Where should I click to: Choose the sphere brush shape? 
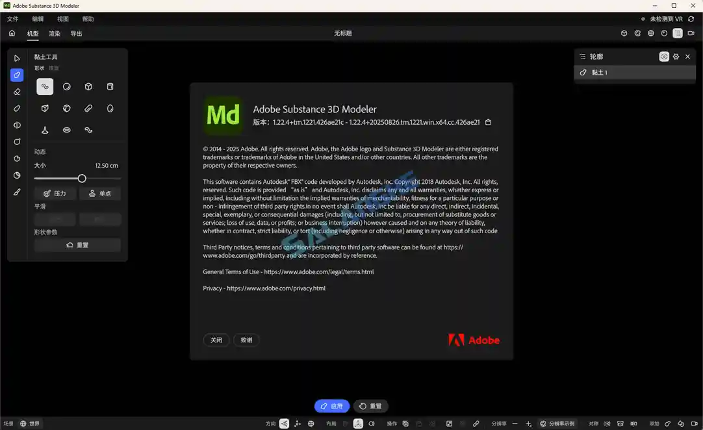66,86
